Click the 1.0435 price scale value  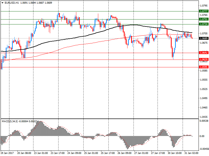pos(204,117)
